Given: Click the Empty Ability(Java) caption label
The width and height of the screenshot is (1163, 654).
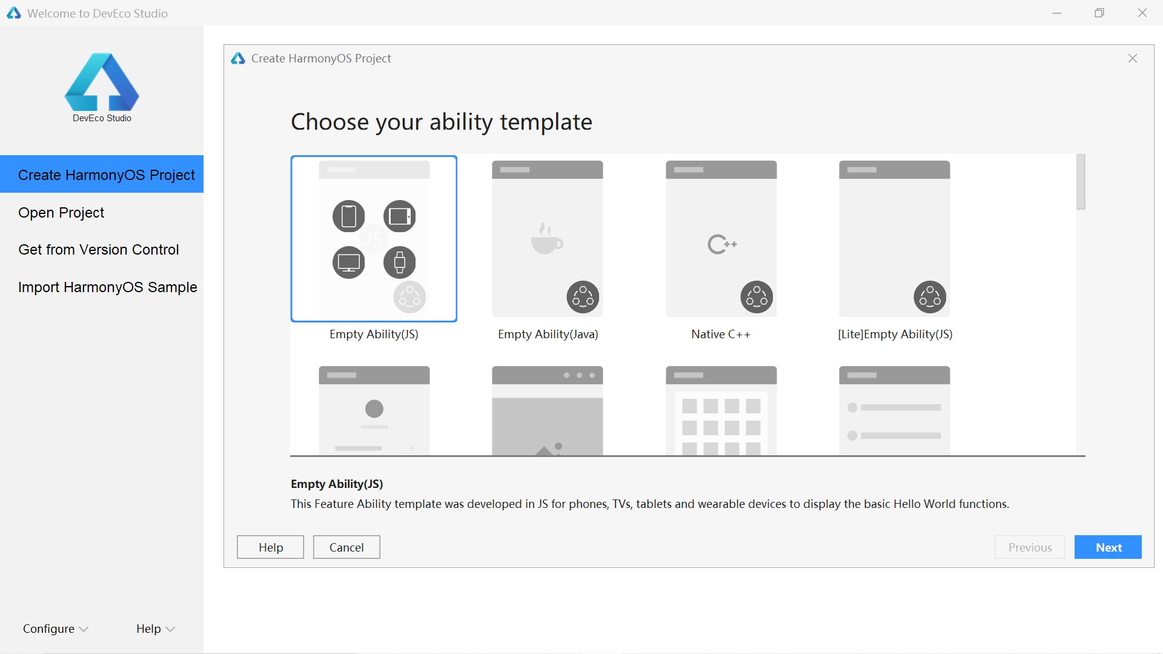Looking at the screenshot, I should coord(548,334).
